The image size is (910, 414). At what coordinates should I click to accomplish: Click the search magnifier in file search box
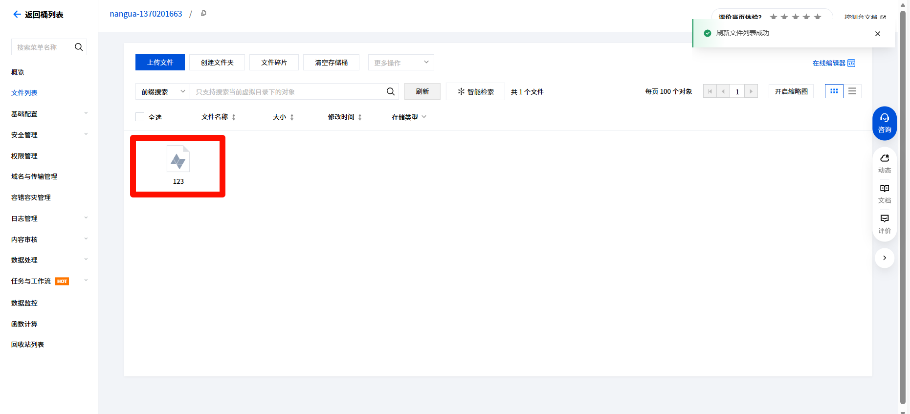tap(390, 91)
